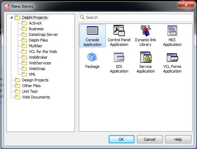Viewport: 197px width, 149px height.
Task: Confirm with the OK button
Action: (121, 139)
